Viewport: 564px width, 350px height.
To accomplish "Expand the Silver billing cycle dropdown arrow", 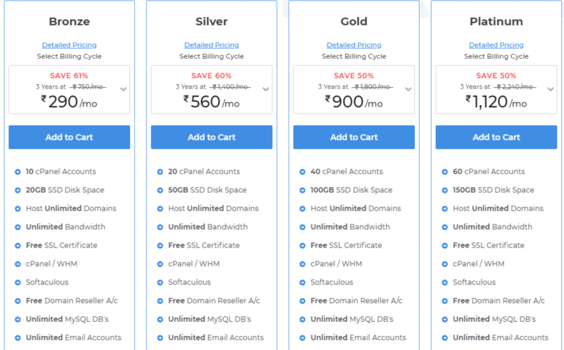I will pyautogui.click(x=266, y=89).
